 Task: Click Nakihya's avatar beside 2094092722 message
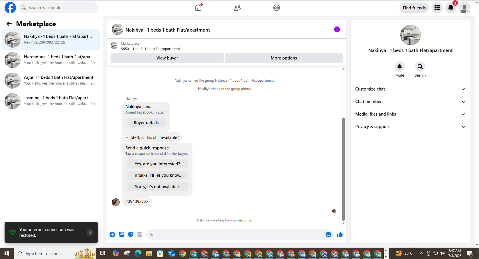click(x=116, y=202)
